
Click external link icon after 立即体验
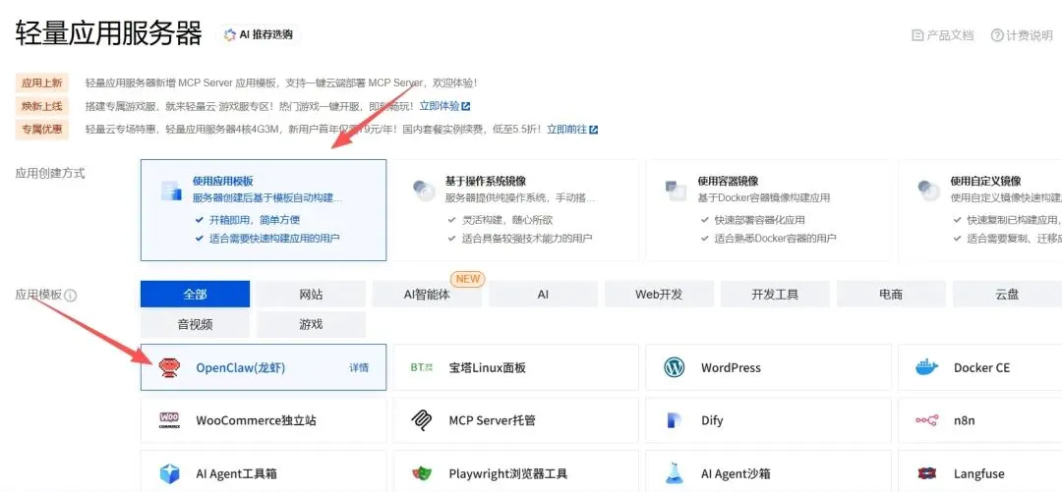[x=466, y=106]
